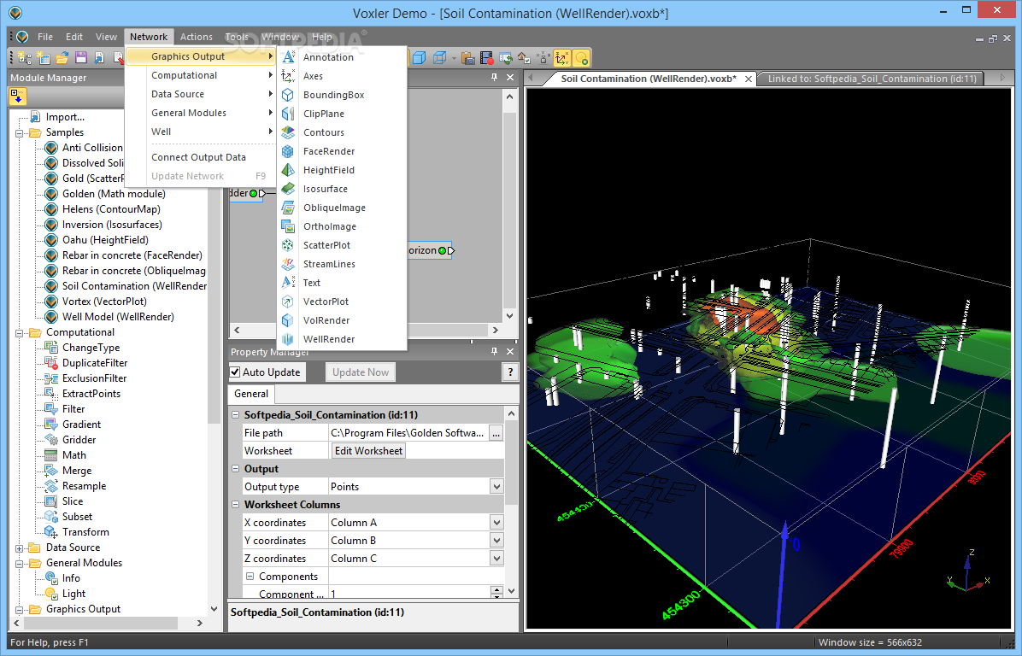Image resolution: width=1022 pixels, height=656 pixels.
Task: Toggle the highlighted light toolbar button
Action: pos(581,58)
